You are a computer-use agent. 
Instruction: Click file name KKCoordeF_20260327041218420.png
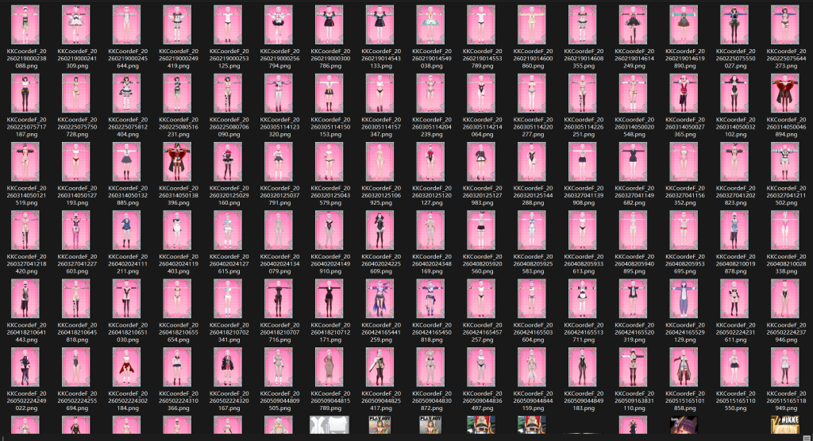[x=25, y=264]
